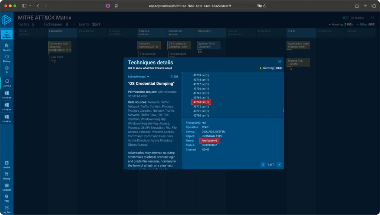Select process 43754 tar (1)
Viewport: 380px width, 215px height.
tap(201, 98)
